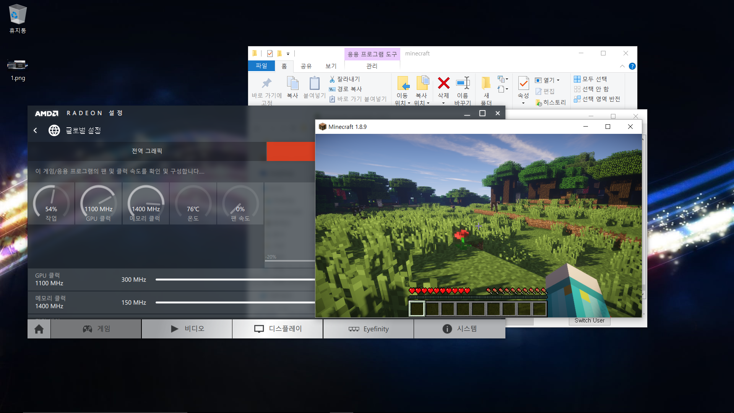Go back using the Radeon back arrow
Viewport: 734px width, 413px height.
click(35, 130)
